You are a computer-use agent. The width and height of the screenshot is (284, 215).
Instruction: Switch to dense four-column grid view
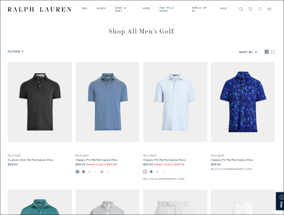point(267,52)
